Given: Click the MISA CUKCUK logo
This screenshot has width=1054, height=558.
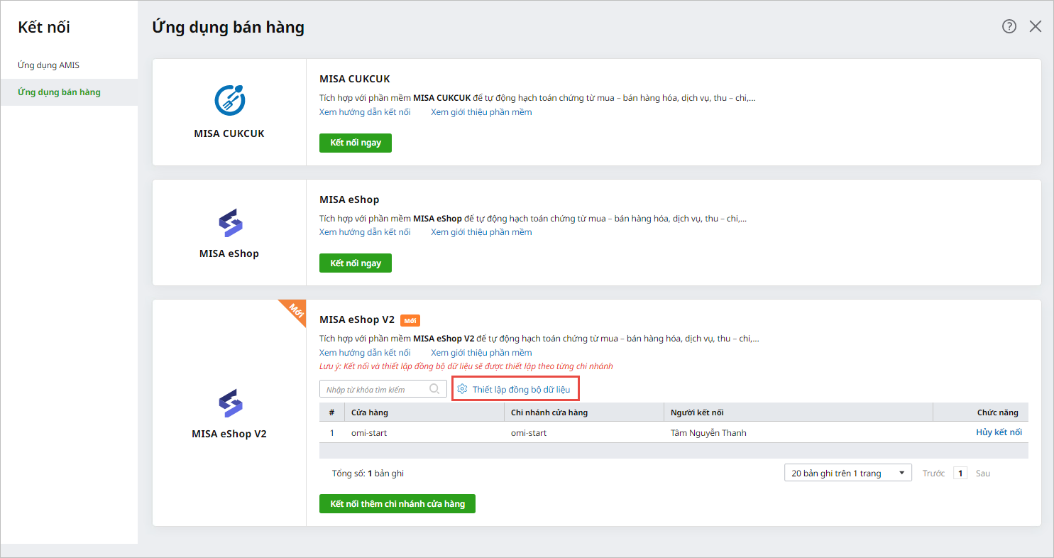Looking at the screenshot, I should [229, 100].
